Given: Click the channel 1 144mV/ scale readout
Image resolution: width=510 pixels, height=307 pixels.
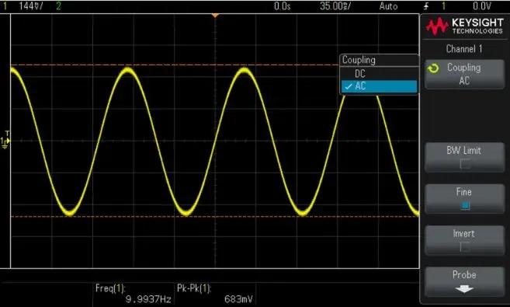Looking at the screenshot, I should [x=31, y=6].
